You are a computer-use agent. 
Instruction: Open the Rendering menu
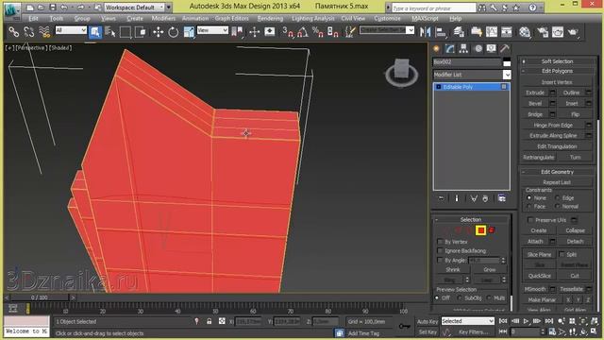click(270, 19)
